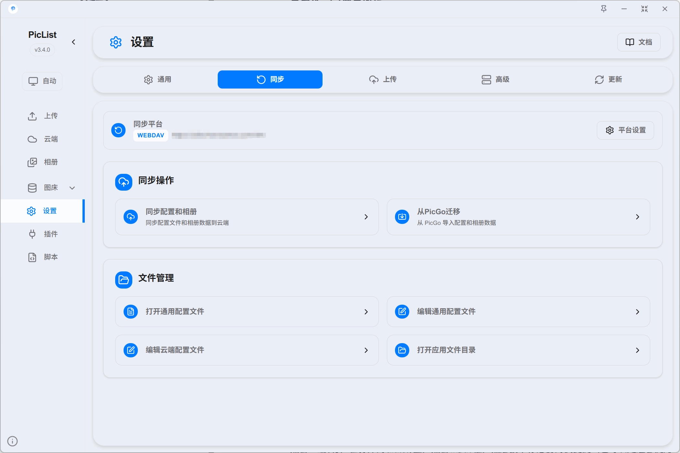Click the book icon in 文档 button
680x453 pixels.
coord(630,42)
